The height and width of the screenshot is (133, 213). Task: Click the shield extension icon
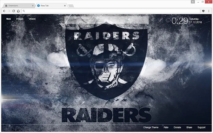click(203, 11)
